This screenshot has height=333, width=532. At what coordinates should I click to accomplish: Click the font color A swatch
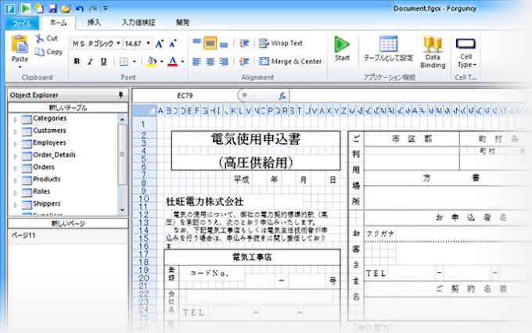[171, 61]
